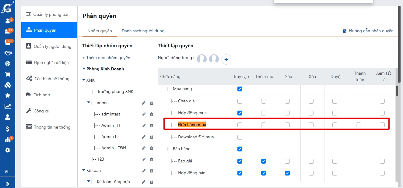The image size is (403, 188).
Task: Tick Thanh toán checkbox for Đơn hàng mua
Action: tap(359, 125)
